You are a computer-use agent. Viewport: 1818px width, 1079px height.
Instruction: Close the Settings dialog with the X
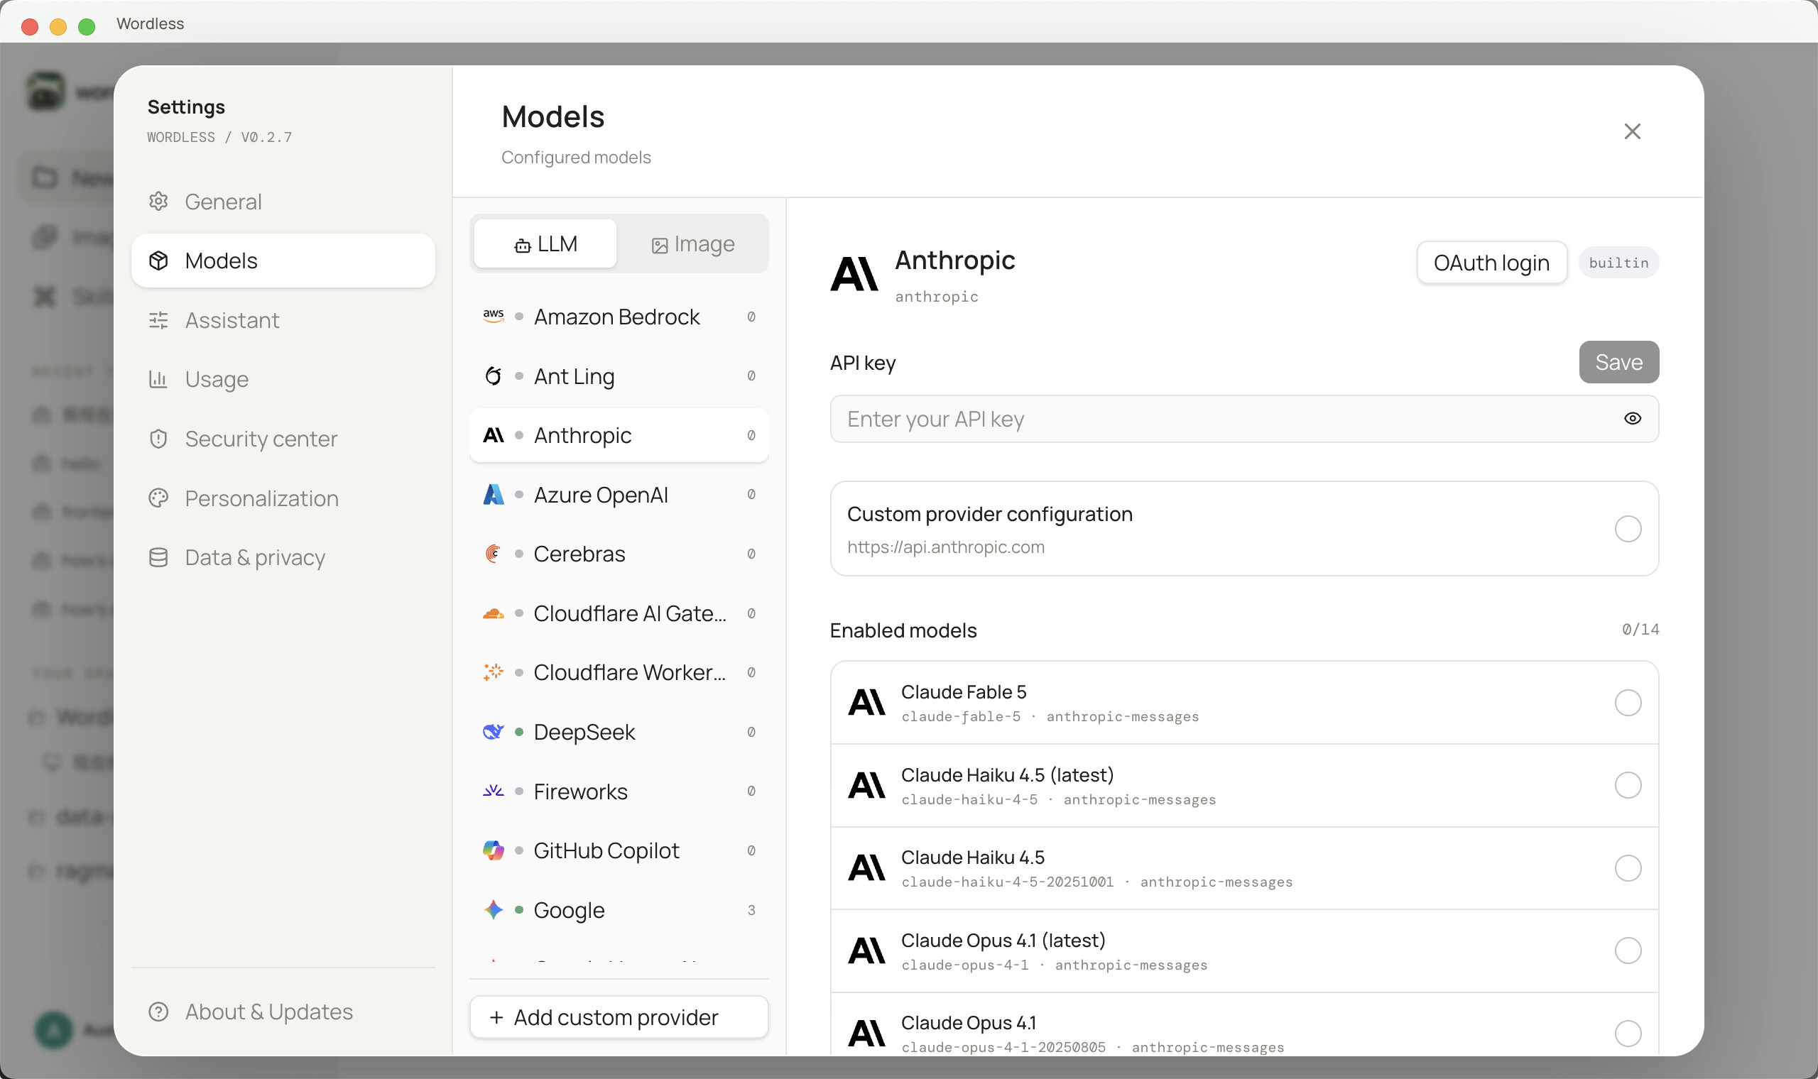pyautogui.click(x=1632, y=131)
